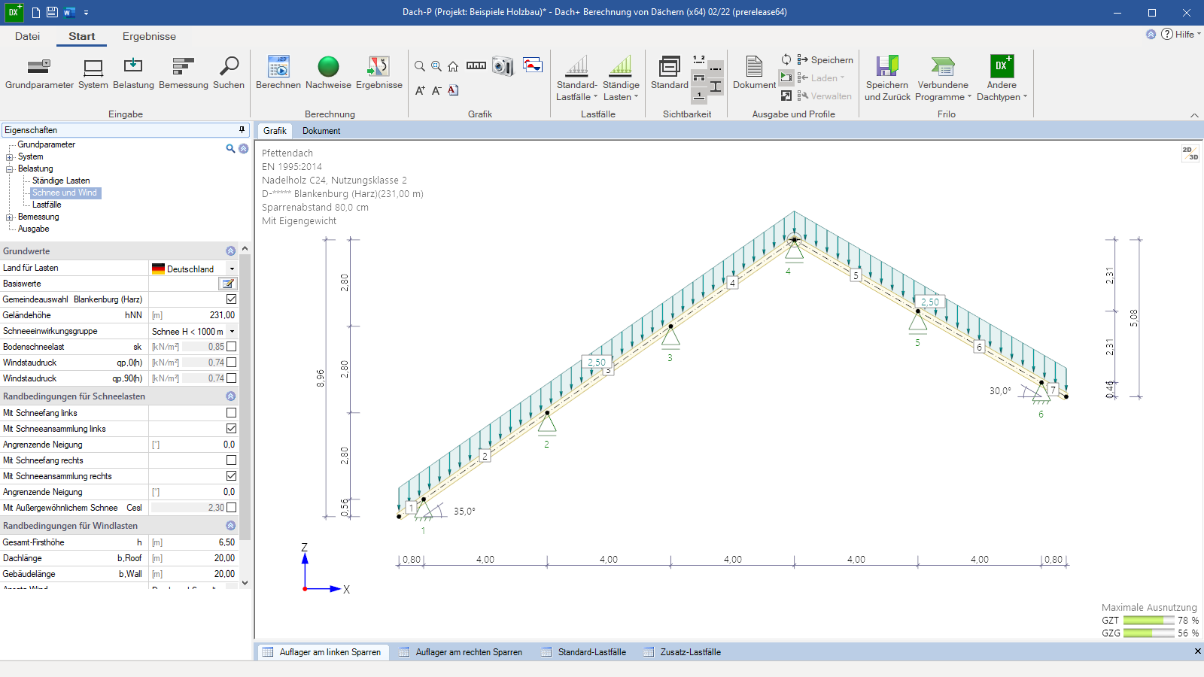This screenshot has height=677, width=1204.
Task: Check Mit Schneefang rechts
Action: [231, 460]
